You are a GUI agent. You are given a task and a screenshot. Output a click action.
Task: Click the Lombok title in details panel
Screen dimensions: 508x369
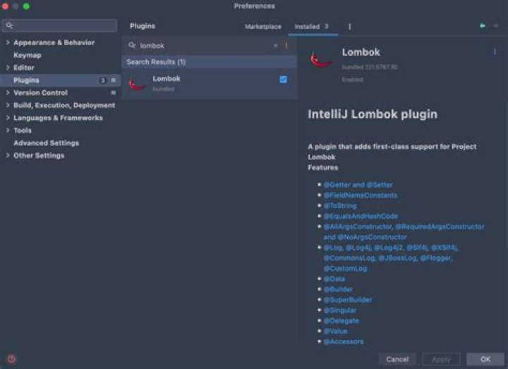click(x=361, y=52)
